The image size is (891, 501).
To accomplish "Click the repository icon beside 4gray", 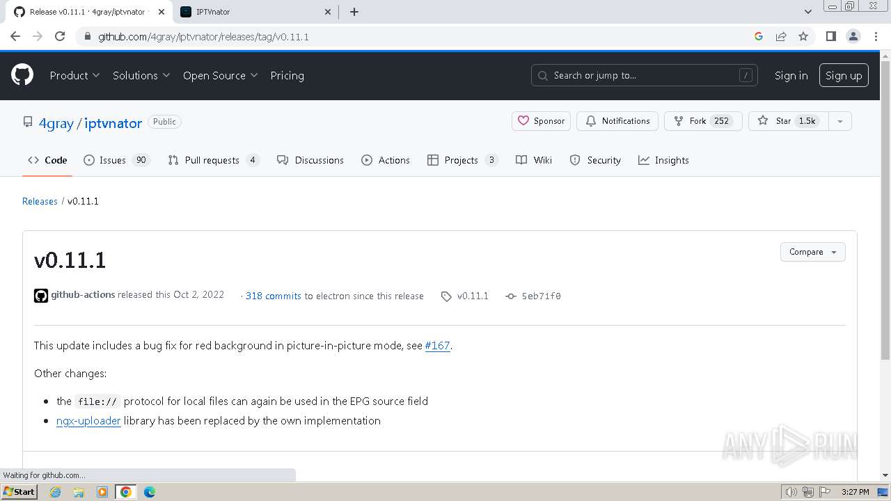I will pos(28,122).
